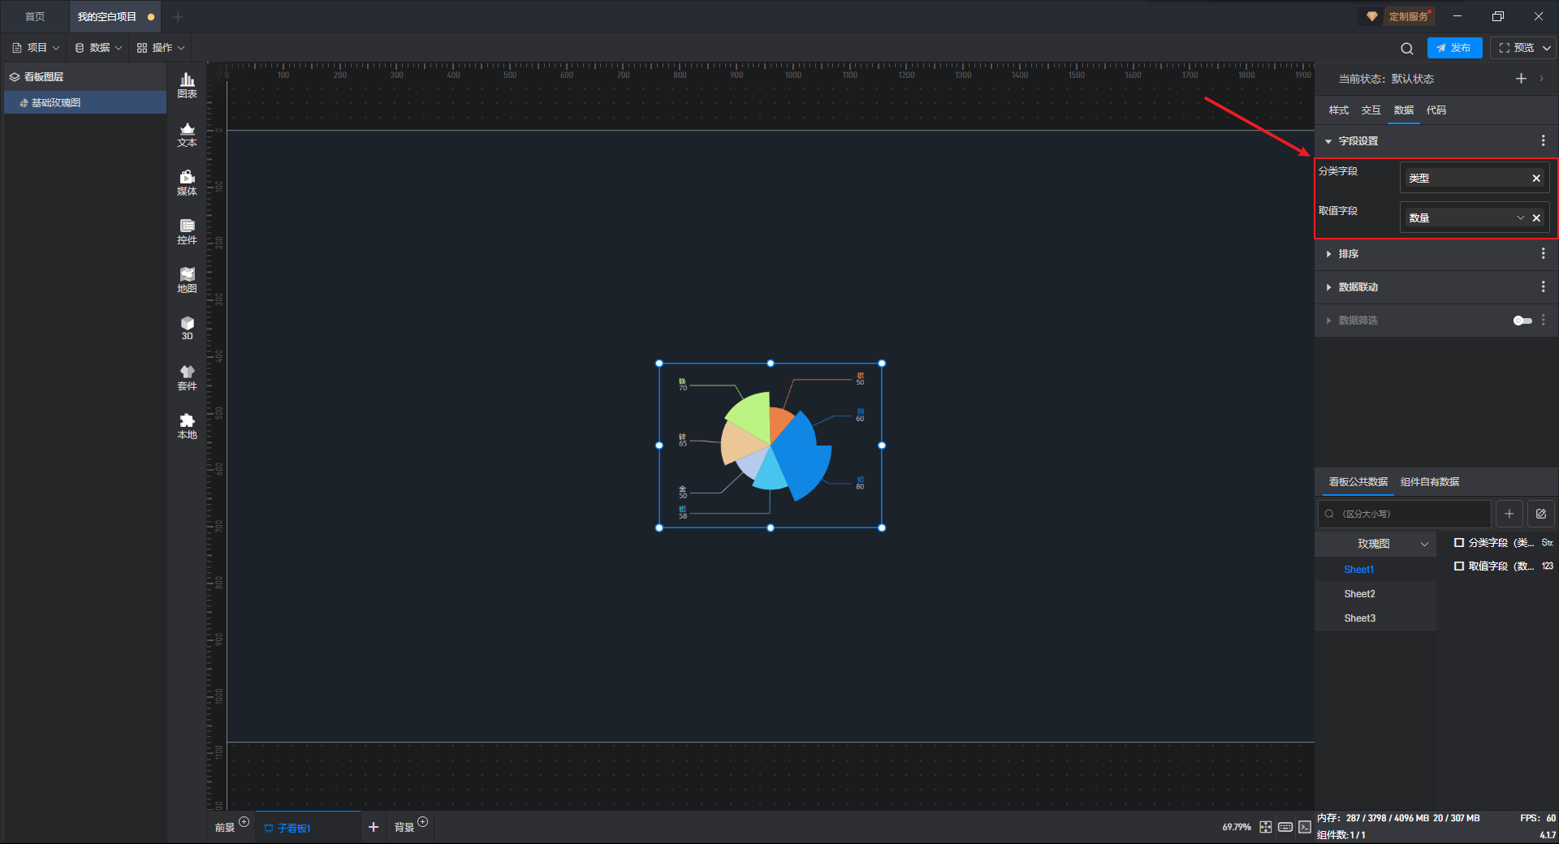The image size is (1559, 844).
Task: Click the keyboard shortcuts icon in status bar
Action: pyautogui.click(x=1285, y=827)
